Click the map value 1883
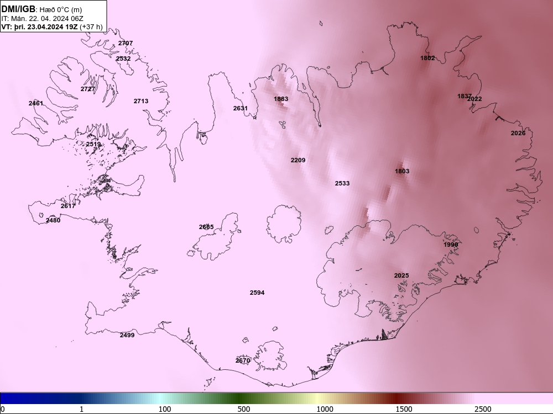 point(281,99)
